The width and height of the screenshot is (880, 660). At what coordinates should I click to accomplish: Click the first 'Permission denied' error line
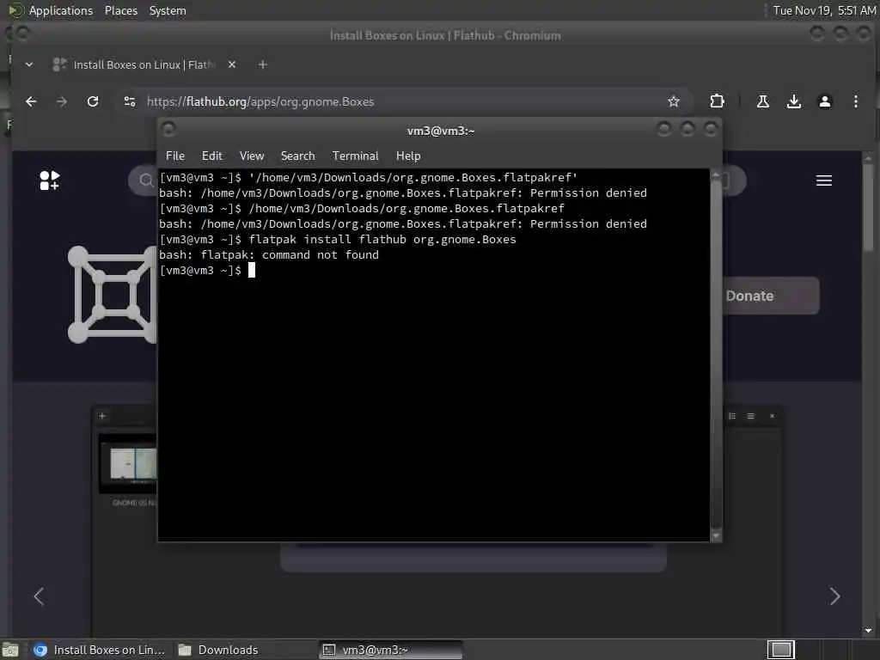tap(403, 193)
